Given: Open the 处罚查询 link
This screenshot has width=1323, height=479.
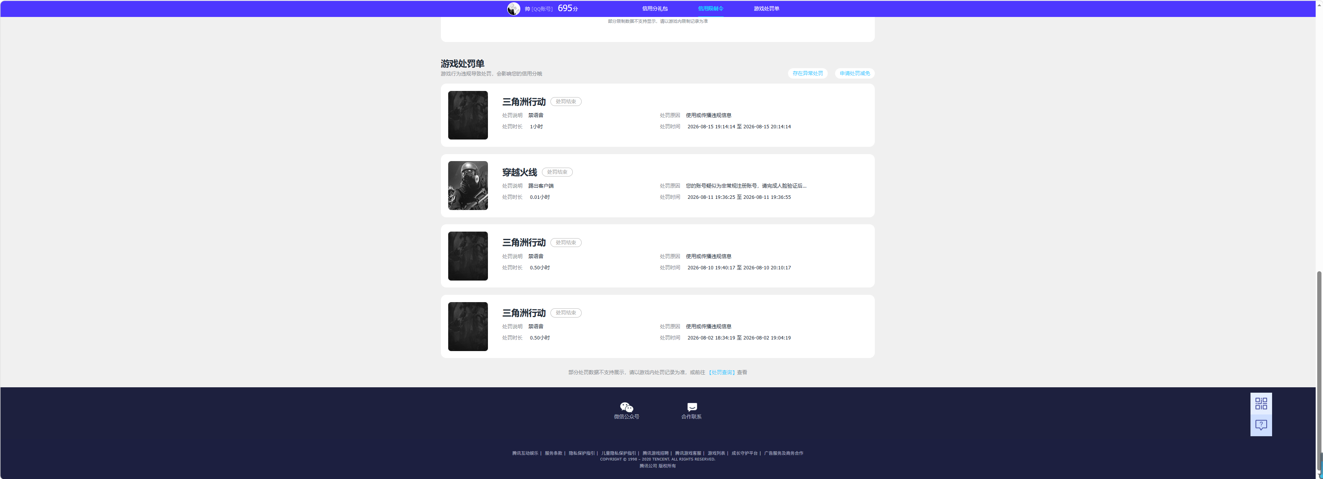Looking at the screenshot, I should coord(722,372).
